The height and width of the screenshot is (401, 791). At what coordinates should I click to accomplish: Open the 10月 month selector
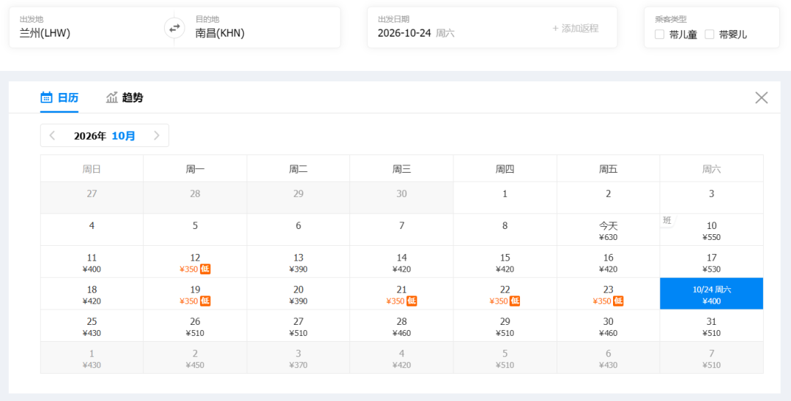(124, 136)
